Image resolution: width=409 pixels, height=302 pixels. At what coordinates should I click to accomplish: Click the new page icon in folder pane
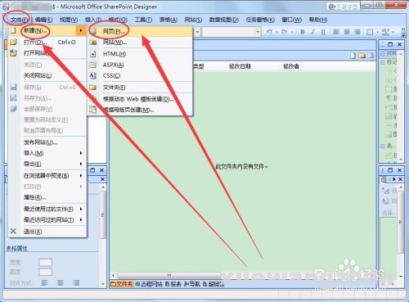point(353,56)
